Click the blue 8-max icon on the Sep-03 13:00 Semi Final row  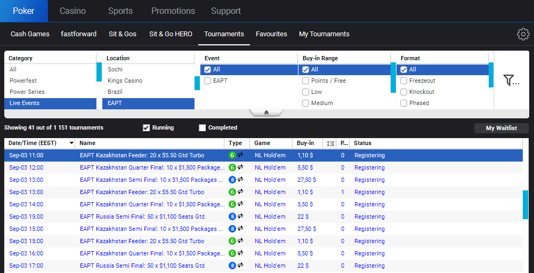(232, 180)
